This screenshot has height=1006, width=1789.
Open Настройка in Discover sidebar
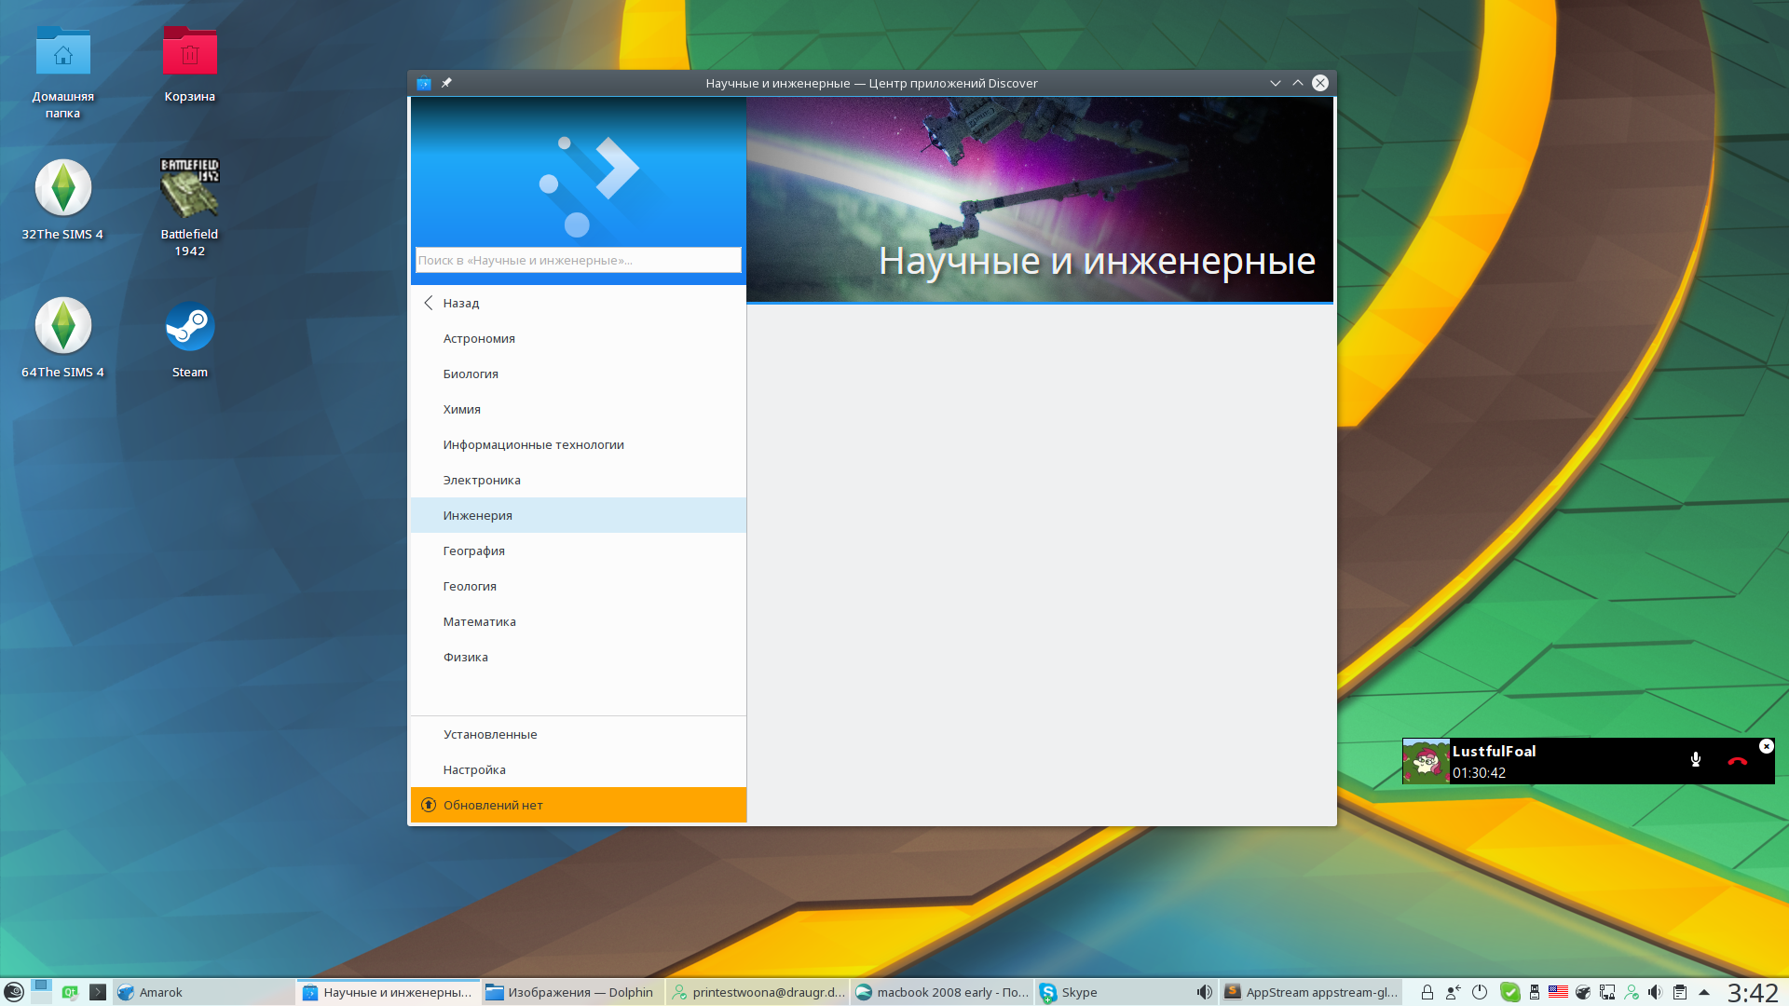tap(578, 769)
